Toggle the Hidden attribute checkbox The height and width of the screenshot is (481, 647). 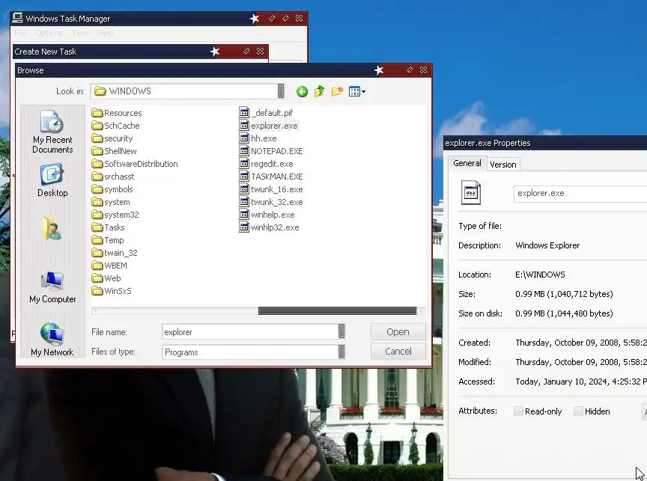pos(578,411)
